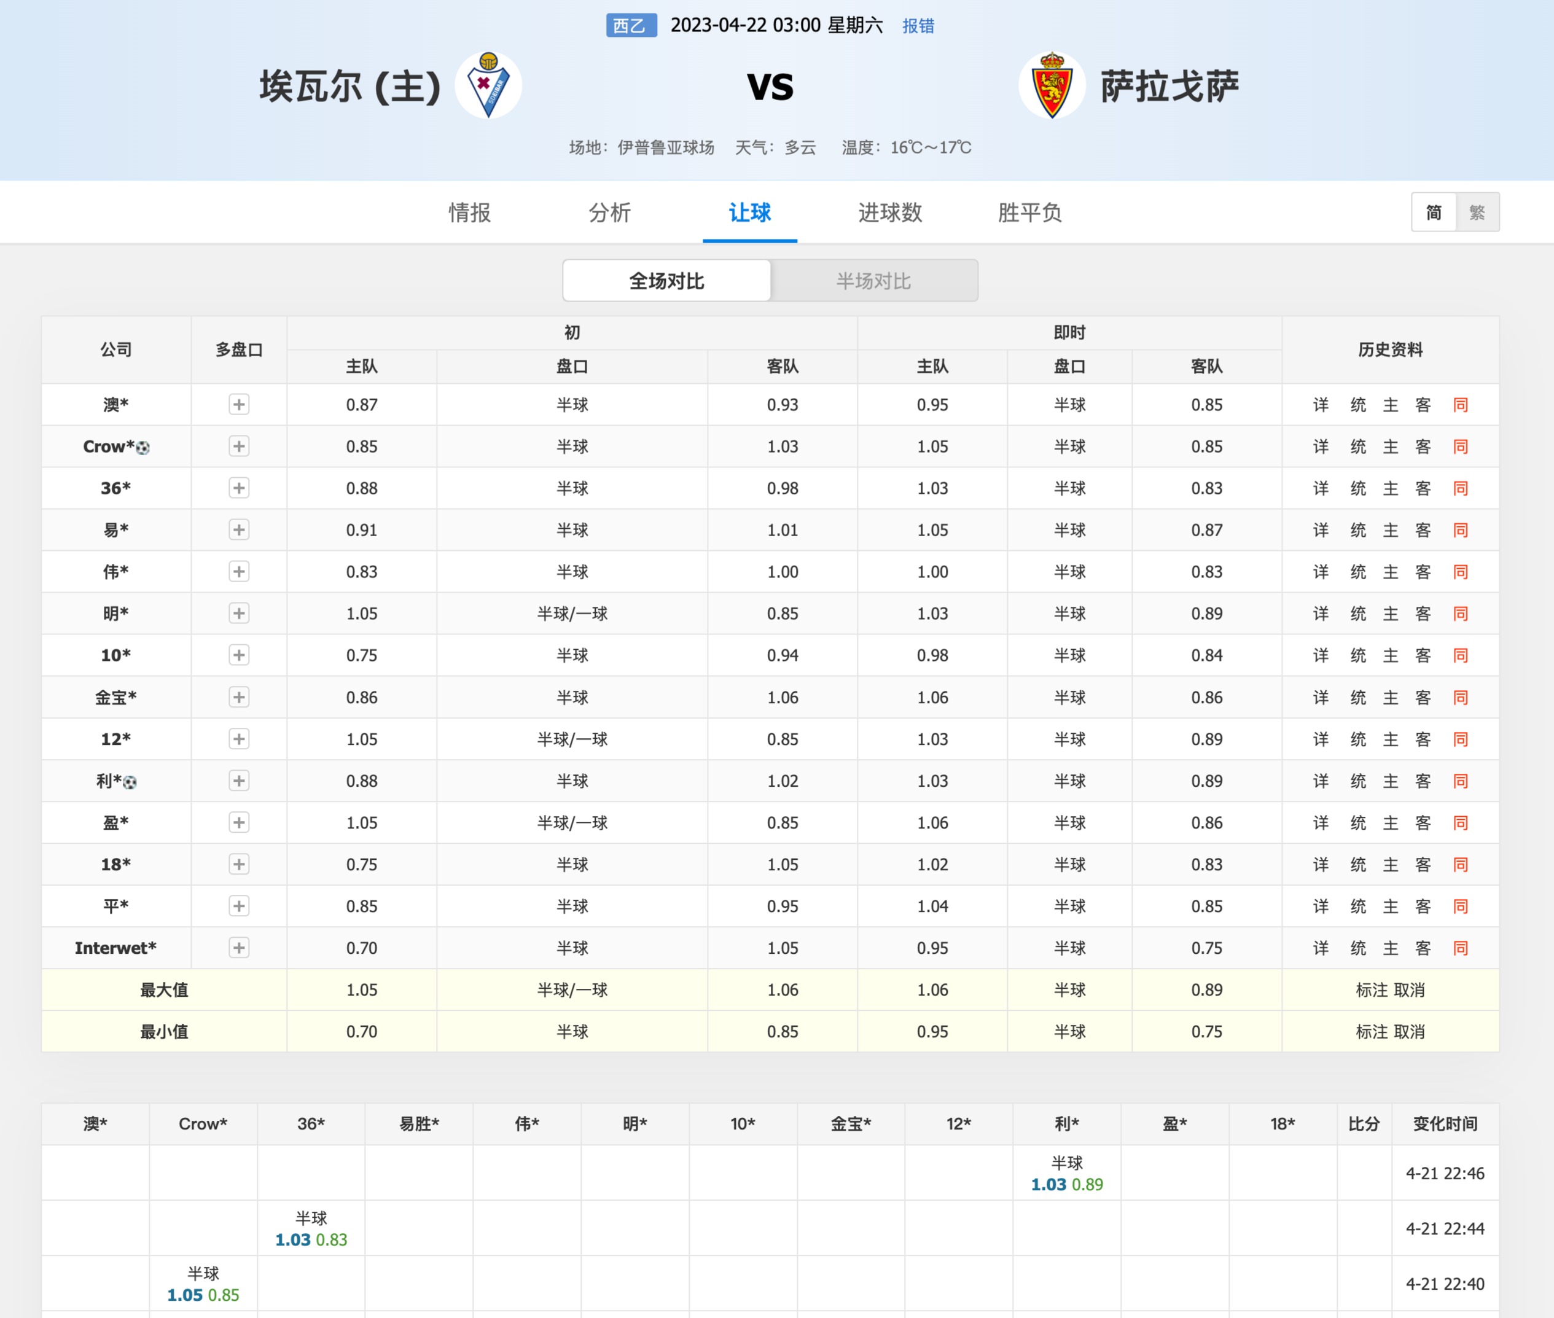The width and height of the screenshot is (1554, 1318).
Task: Click red 同 link in 伟* row
Action: pyautogui.click(x=1461, y=572)
